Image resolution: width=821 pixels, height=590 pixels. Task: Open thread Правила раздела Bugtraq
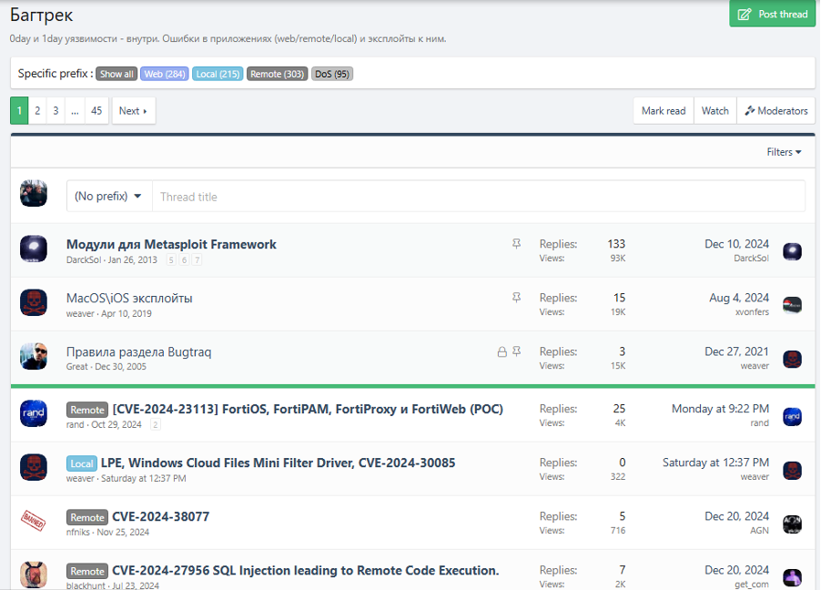pyautogui.click(x=138, y=352)
